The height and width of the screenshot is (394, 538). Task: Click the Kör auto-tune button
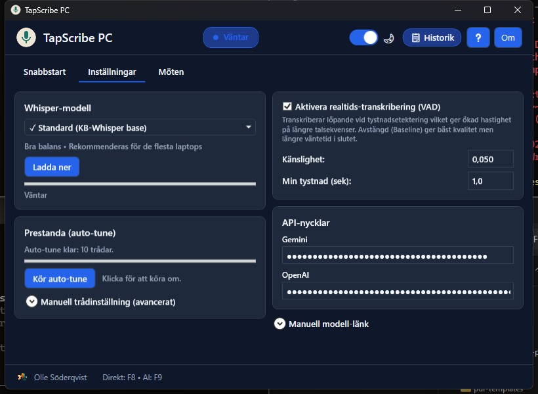tap(60, 278)
